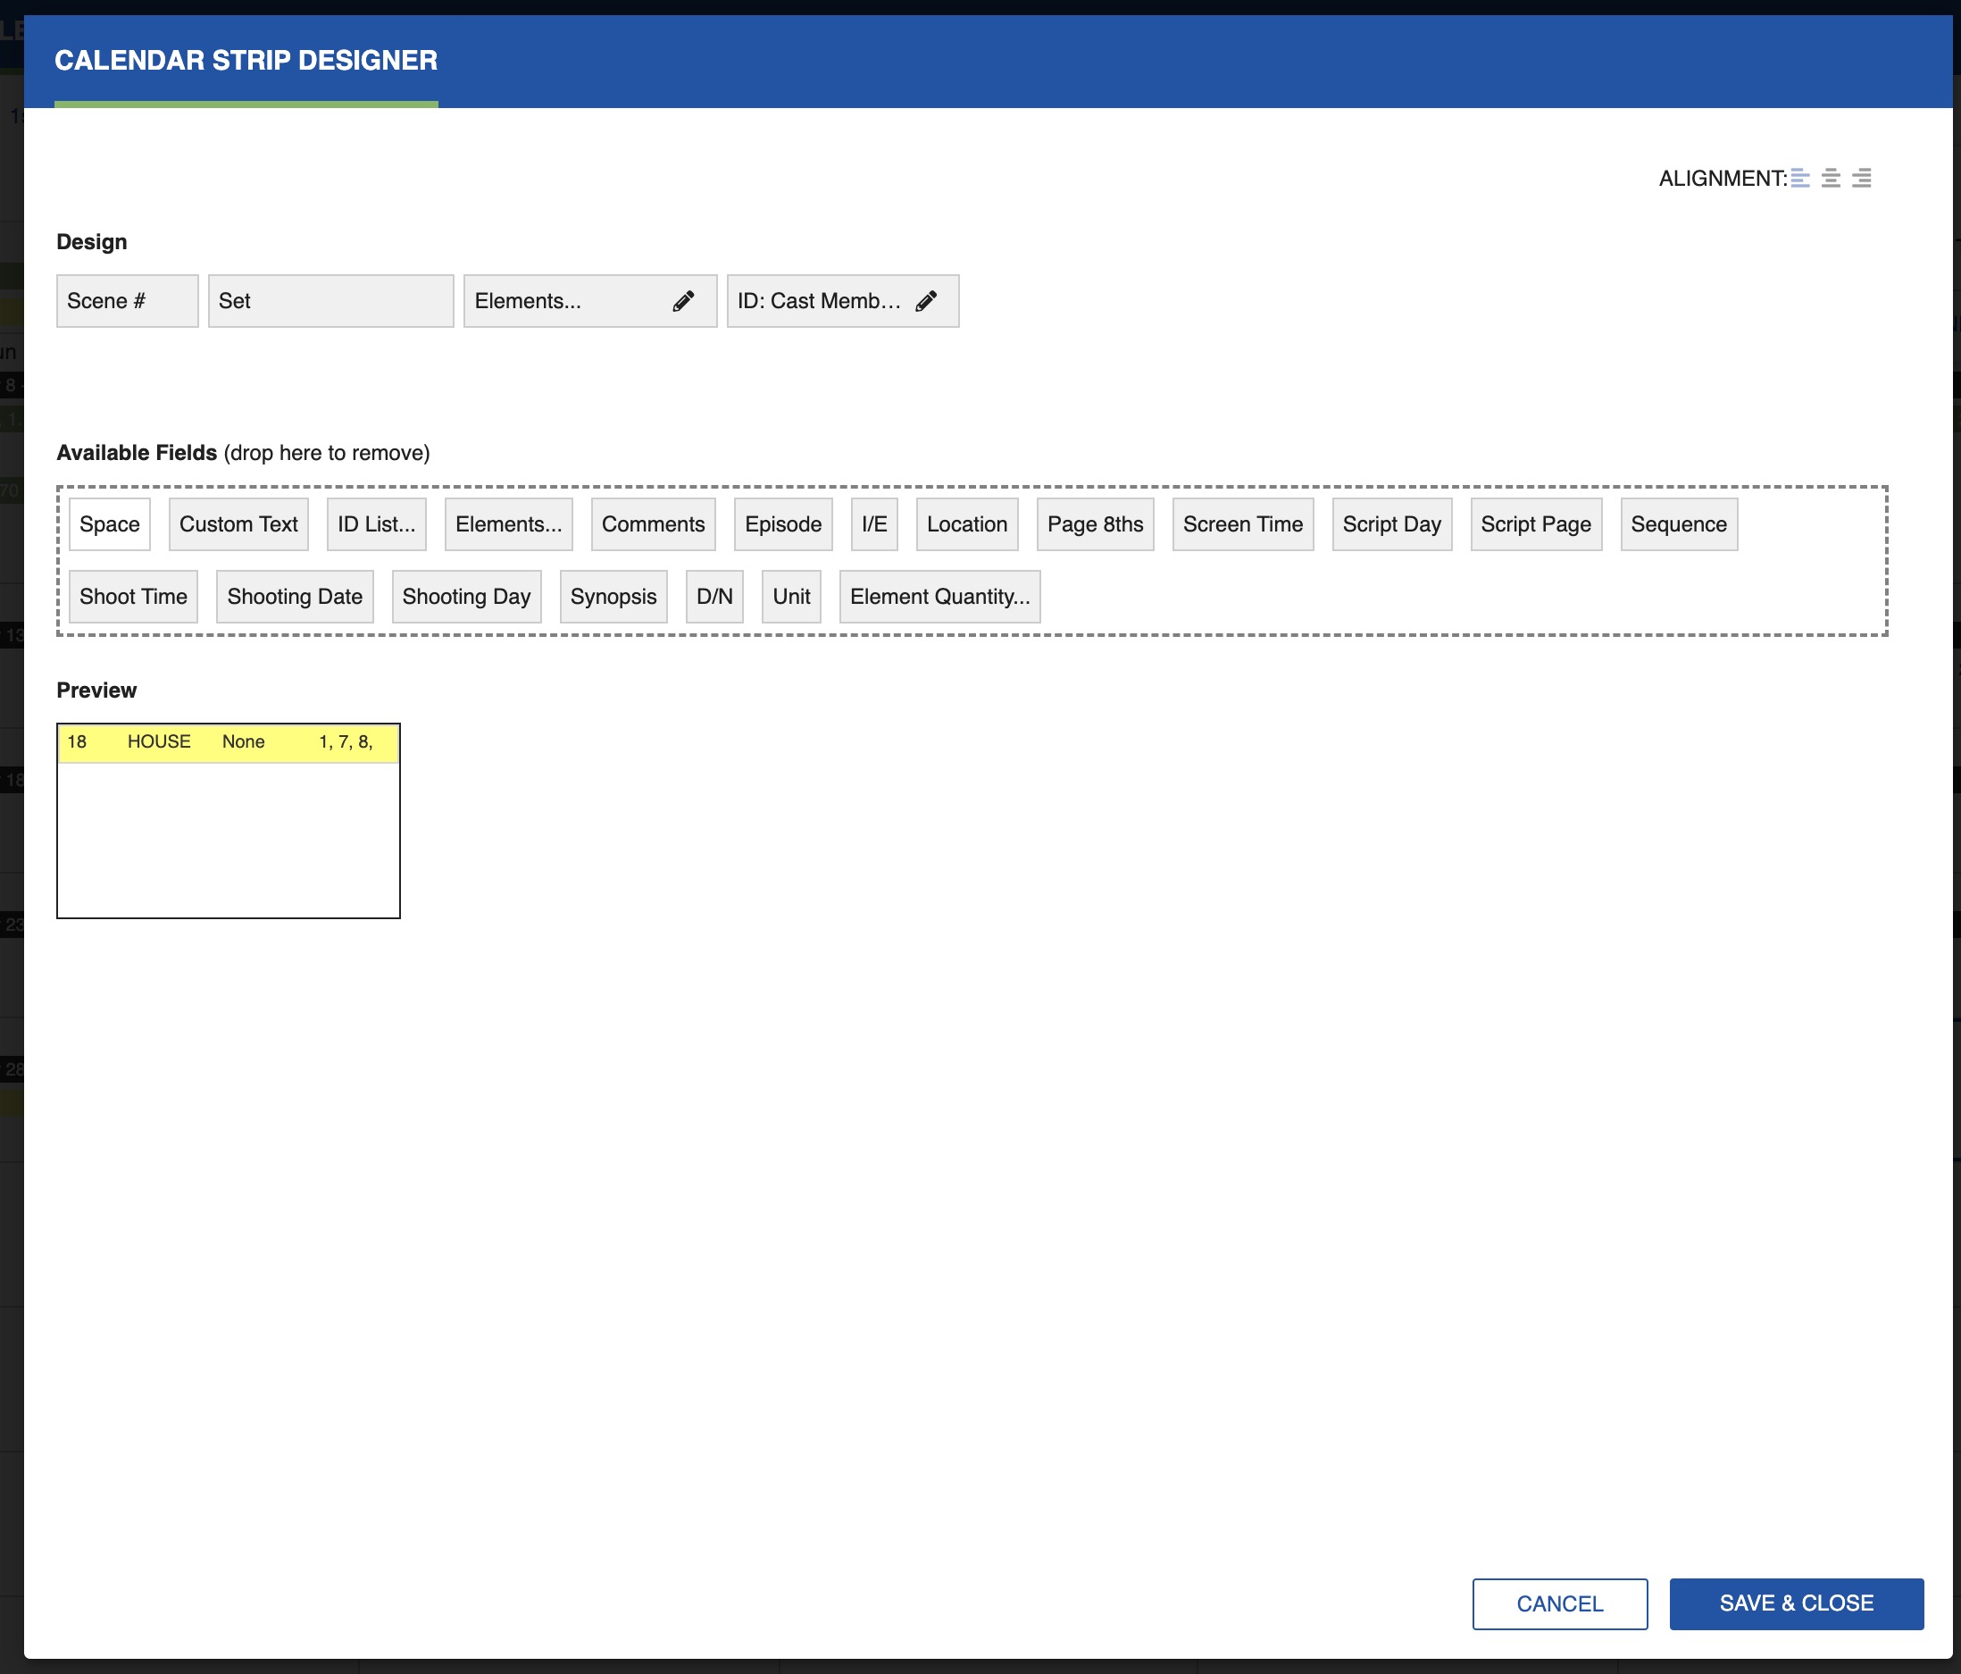Click the Calendar Strip Designer tab
Image resolution: width=1961 pixels, height=1674 pixels.
coord(246,61)
